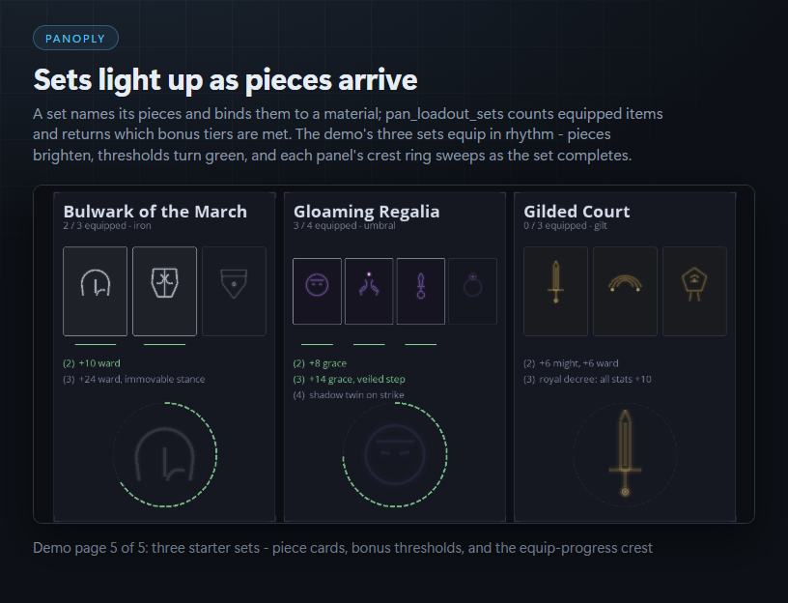The width and height of the screenshot is (788, 603).
Task: Select the purple dagger pendant card
Action: click(x=421, y=291)
